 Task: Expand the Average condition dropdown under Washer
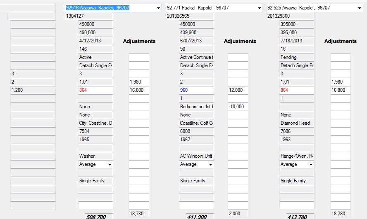[110, 164]
